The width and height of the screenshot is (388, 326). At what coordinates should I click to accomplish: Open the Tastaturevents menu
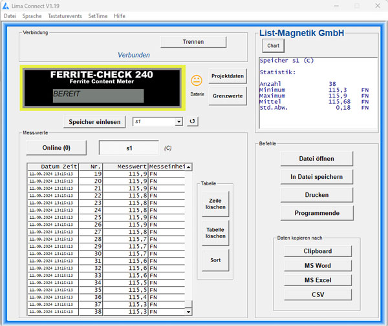pyautogui.click(x=63, y=15)
